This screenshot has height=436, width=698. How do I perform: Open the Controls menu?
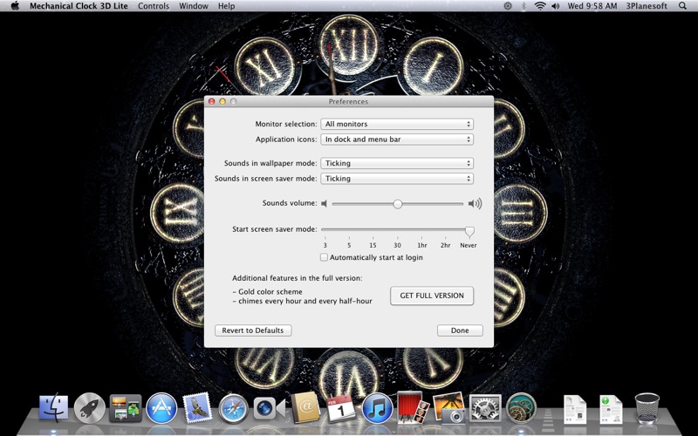[154, 6]
